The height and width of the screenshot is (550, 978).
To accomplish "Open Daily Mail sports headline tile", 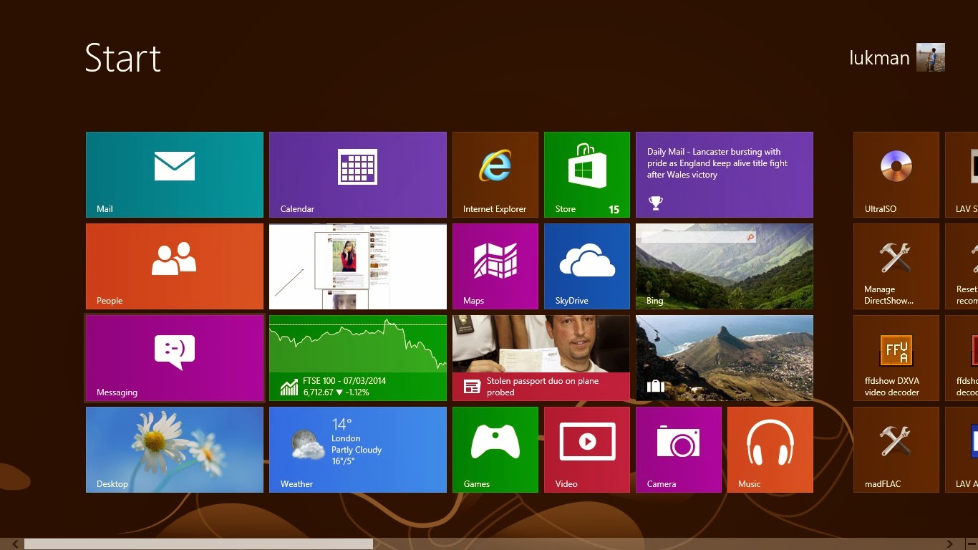I will pos(725,175).
